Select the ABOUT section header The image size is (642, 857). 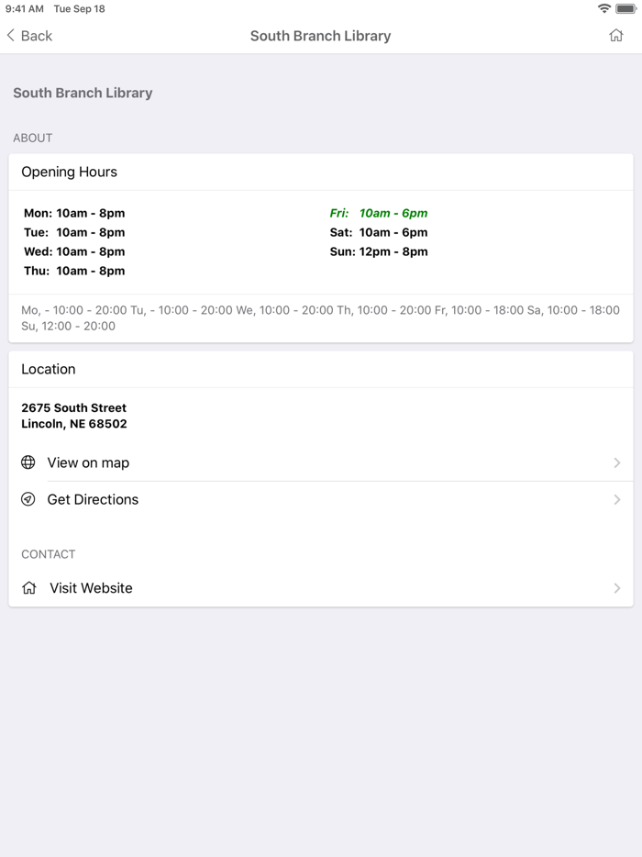point(32,138)
